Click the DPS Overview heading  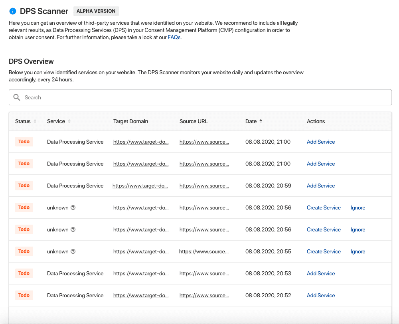[x=31, y=61]
